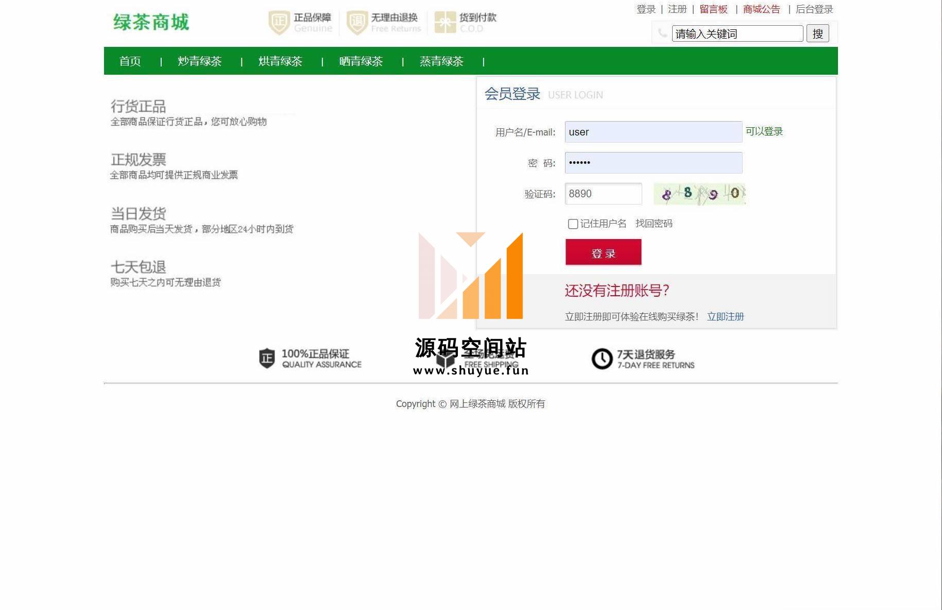This screenshot has height=610, width=942.
Task: Click the 100% Quality Assurance shield icon
Action: 267,358
